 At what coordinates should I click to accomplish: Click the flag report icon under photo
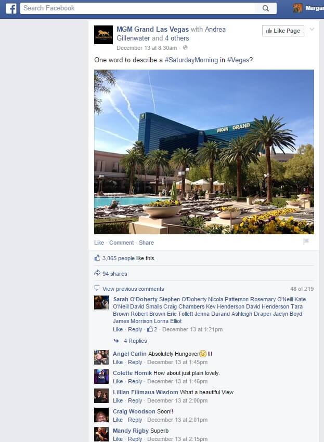[x=306, y=242]
